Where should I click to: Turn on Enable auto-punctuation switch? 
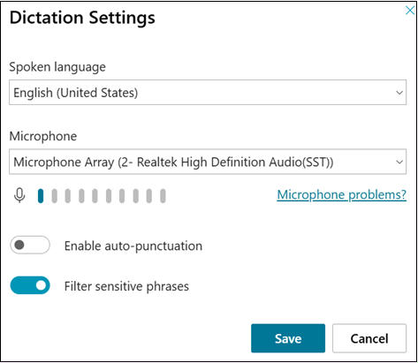[30, 245]
